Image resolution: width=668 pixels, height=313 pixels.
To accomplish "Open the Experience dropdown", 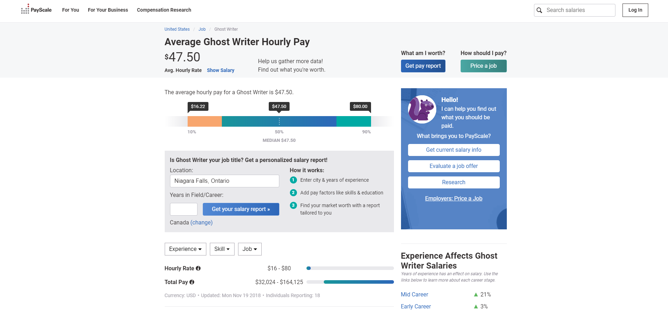I will click(x=185, y=249).
